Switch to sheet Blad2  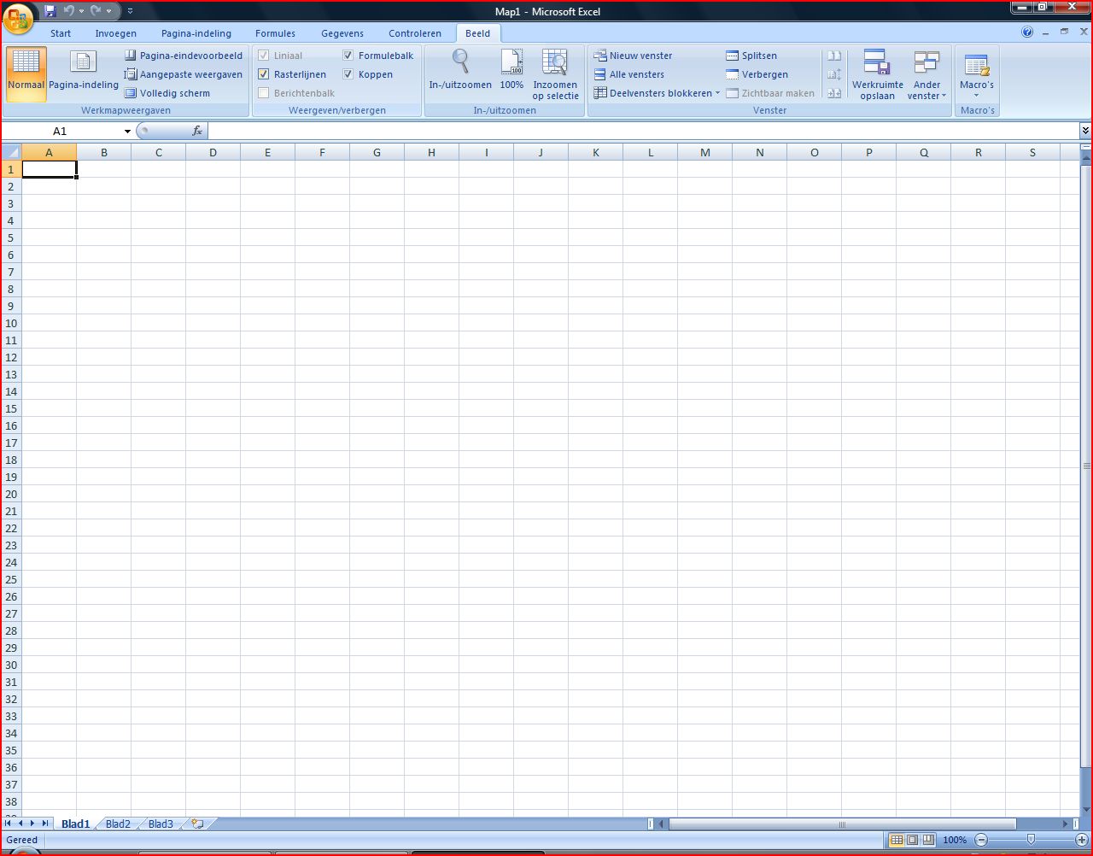pyautogui.click(x=118, y=824)
